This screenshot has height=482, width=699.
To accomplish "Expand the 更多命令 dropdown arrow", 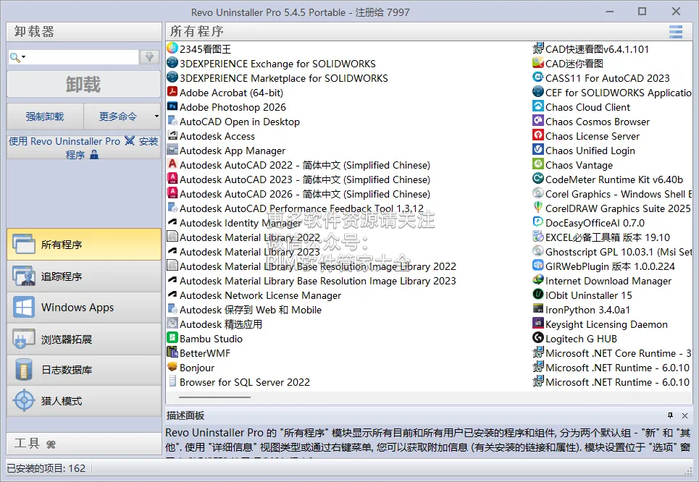I will click(156, 117).
